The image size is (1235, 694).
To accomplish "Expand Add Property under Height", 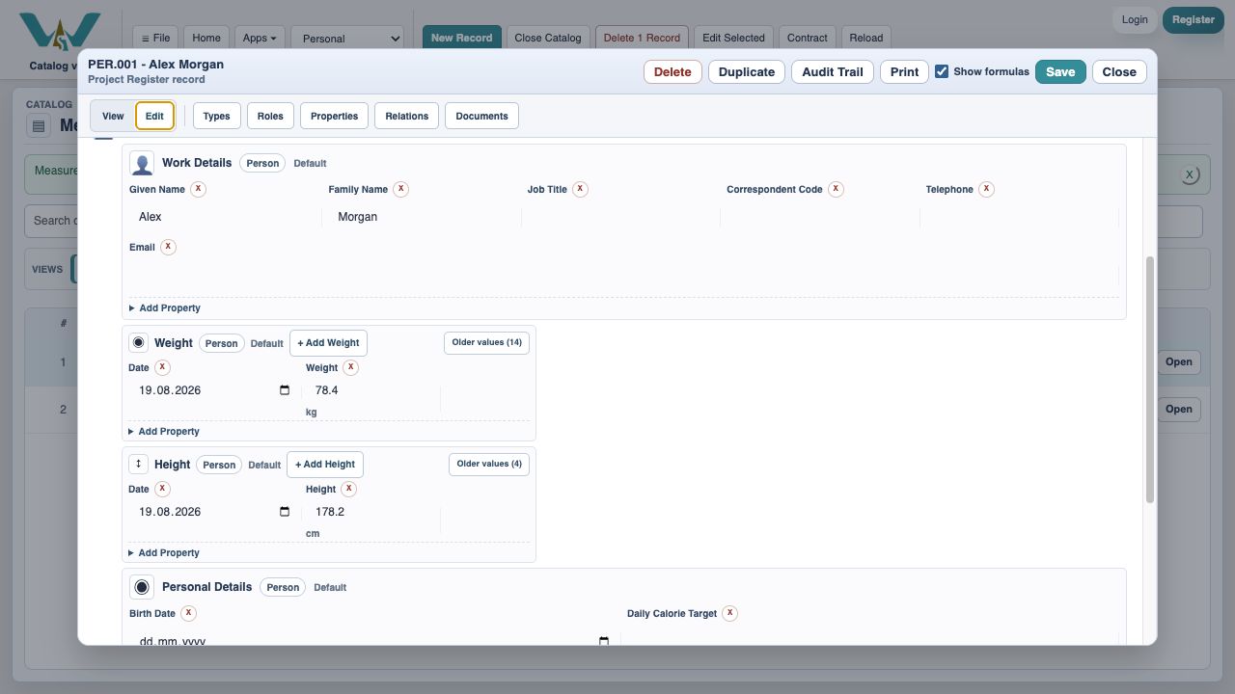I will point(164,553).
